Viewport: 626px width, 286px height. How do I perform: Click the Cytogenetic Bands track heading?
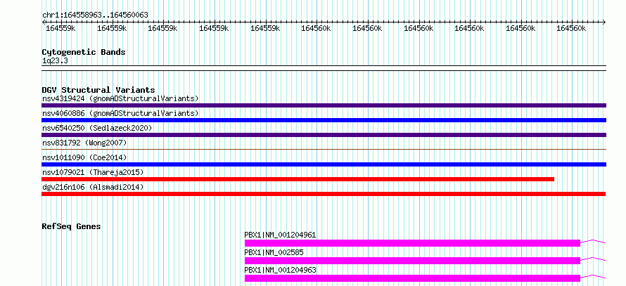[x=84, y=52]
